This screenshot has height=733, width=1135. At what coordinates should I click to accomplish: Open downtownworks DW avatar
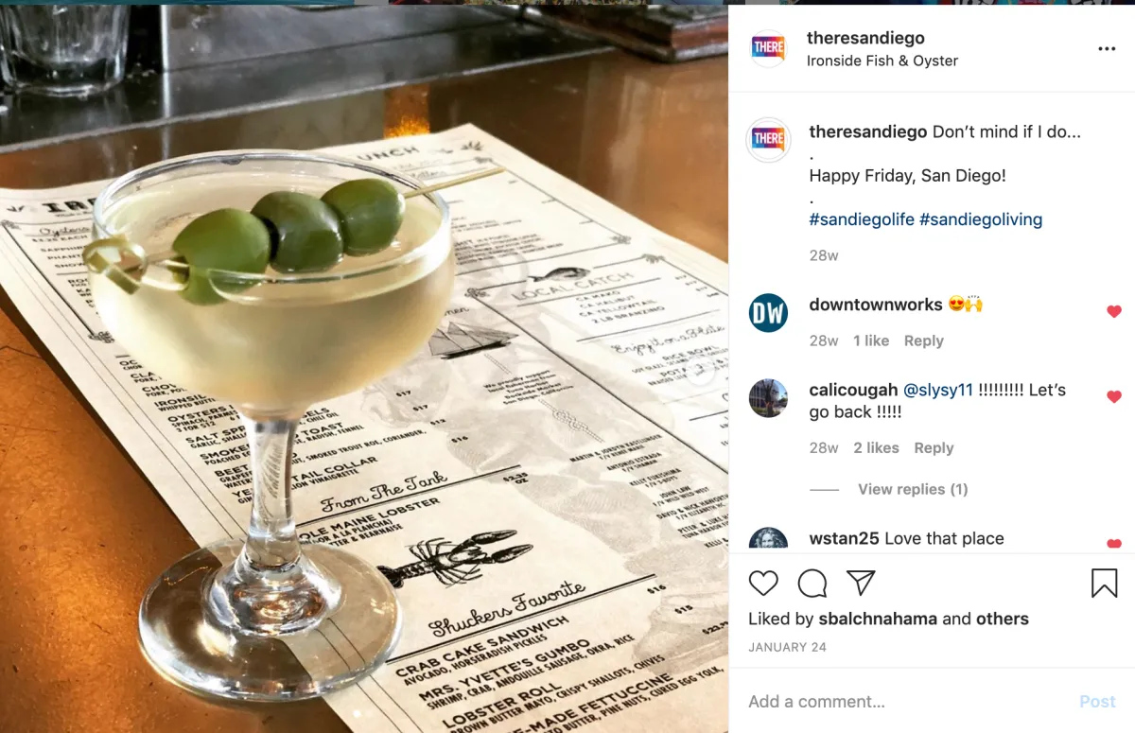(x=768, y=313)
